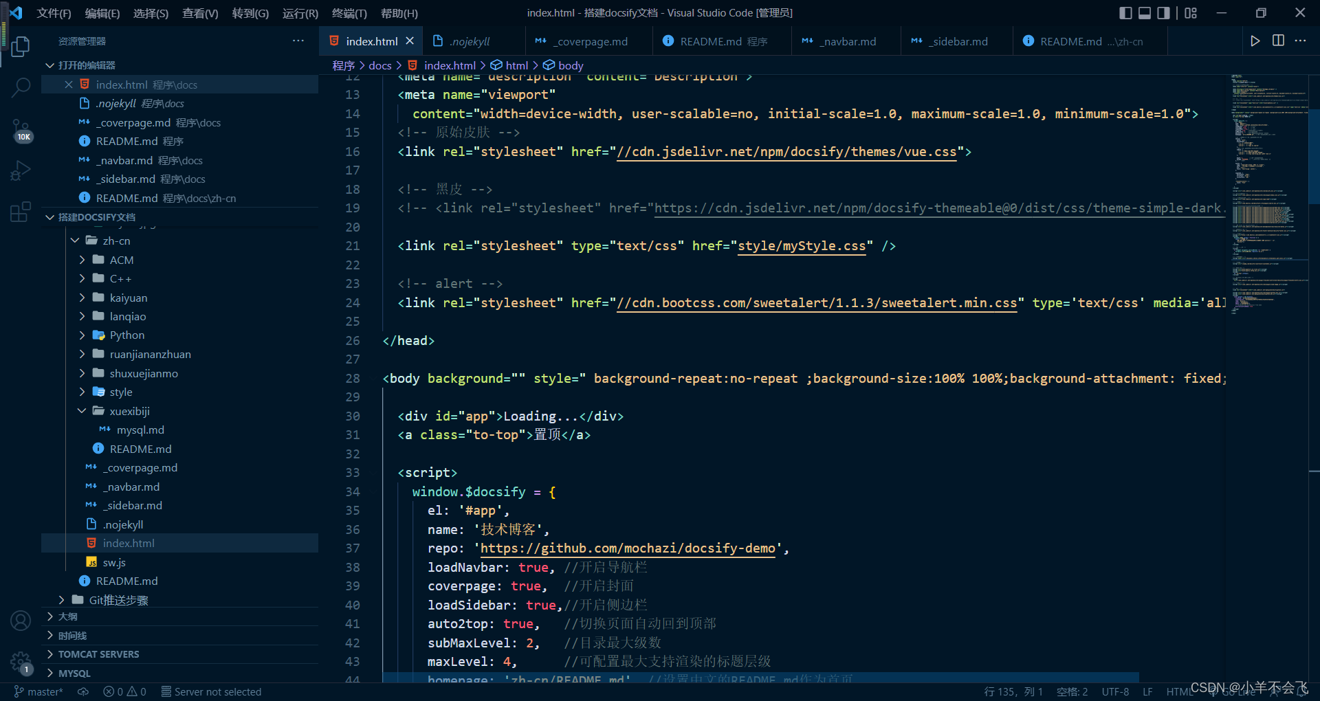Click the UTF-8 encoding in status bar
The width and height of the screenshot is (1320, 701).
coord(1115,691)
